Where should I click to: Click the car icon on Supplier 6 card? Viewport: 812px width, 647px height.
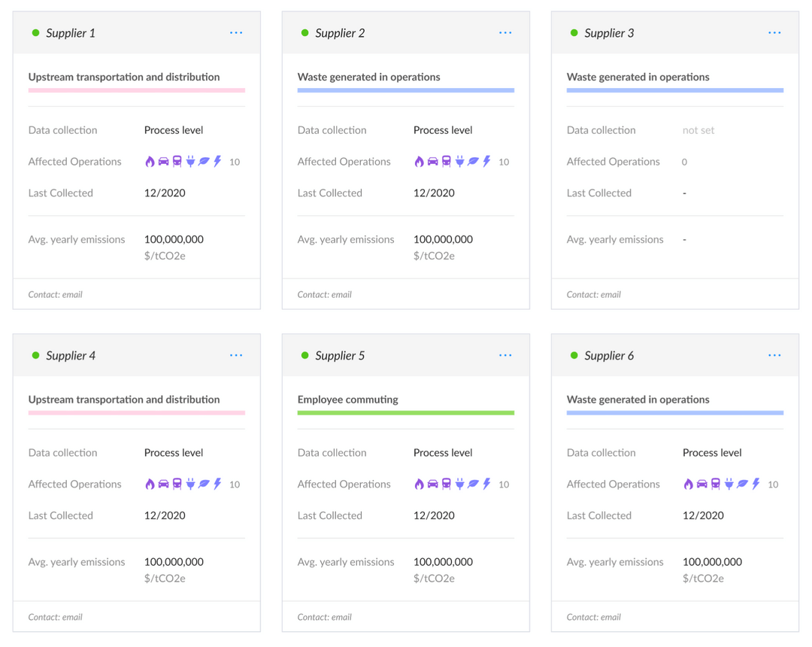(701, 484)
